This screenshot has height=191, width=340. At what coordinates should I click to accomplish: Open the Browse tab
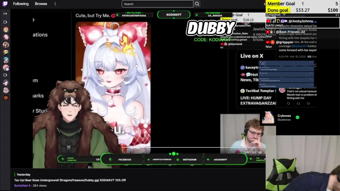(41, 4)
